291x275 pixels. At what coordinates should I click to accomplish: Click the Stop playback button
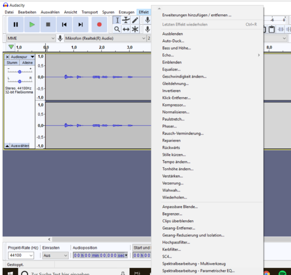click(x=48, y=24)
